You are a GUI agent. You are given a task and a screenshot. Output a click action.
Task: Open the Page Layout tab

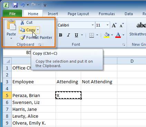(78, 14)
